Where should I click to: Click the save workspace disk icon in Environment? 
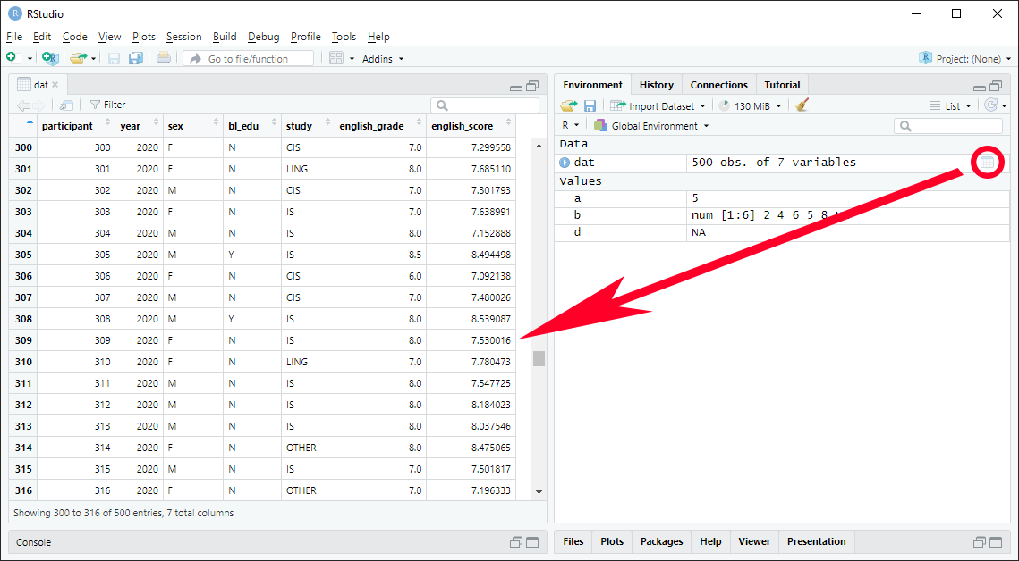(x=590, y=105)
